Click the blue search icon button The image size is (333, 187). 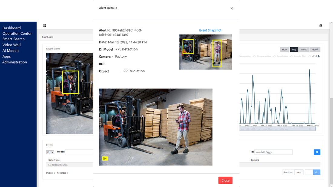tap(317, 152)
